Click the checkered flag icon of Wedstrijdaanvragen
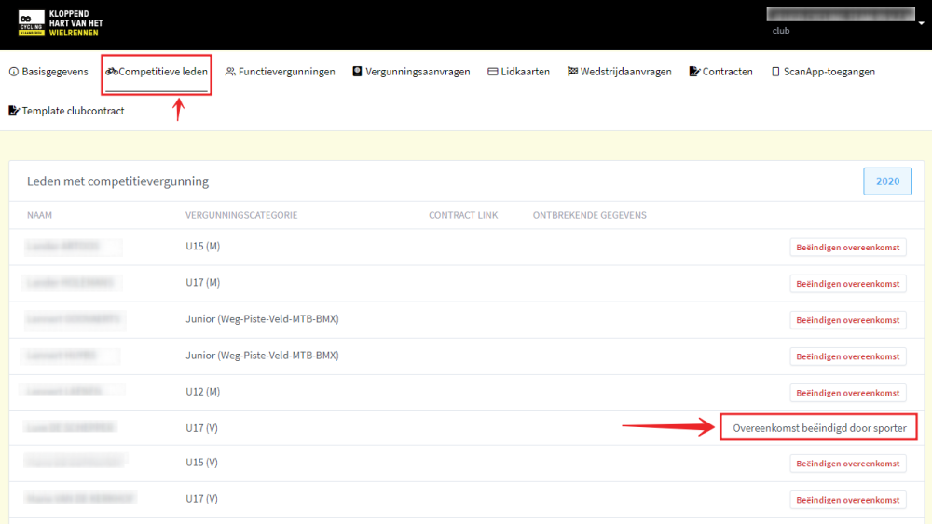This screenshot has height=524, width=932. pos(572,72)
